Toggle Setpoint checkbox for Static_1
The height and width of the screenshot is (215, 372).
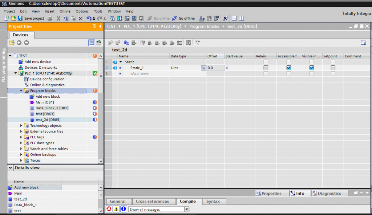pyautogui.click(x=333, y=68)
